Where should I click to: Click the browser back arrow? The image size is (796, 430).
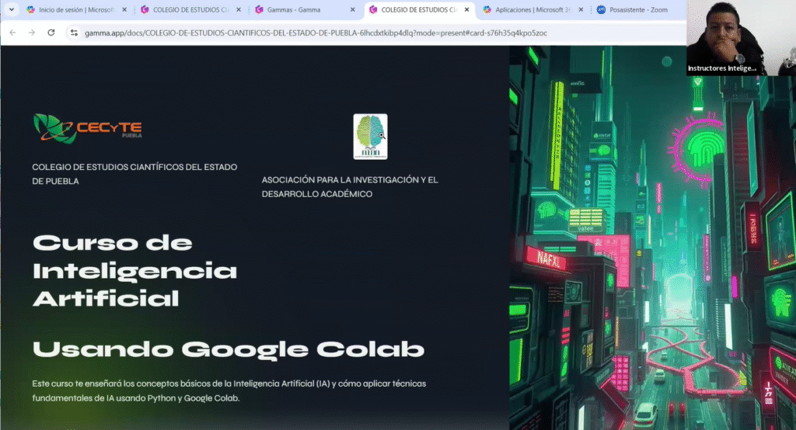tap(12, 33)
